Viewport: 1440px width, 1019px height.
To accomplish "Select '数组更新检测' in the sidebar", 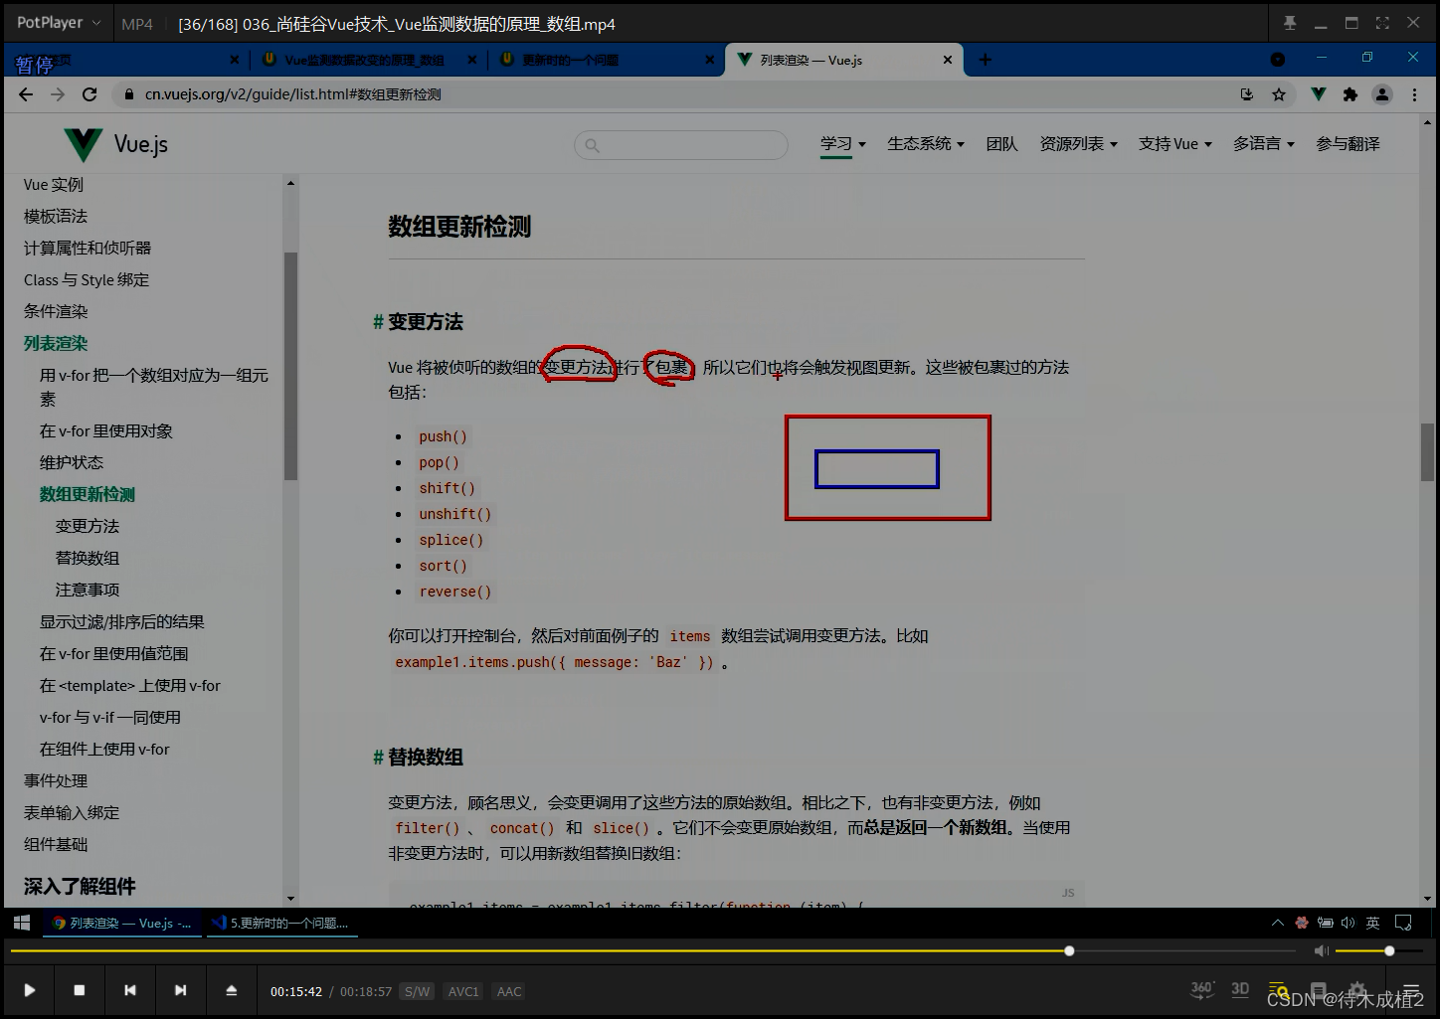I will [x=88, y=495].
